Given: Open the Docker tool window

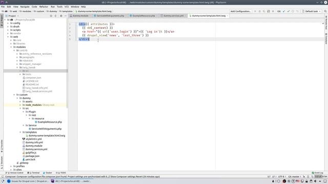Looking at the screenshot, I should [47, 173].
